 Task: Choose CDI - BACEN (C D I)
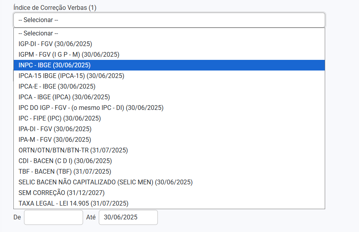pos(65,161)
